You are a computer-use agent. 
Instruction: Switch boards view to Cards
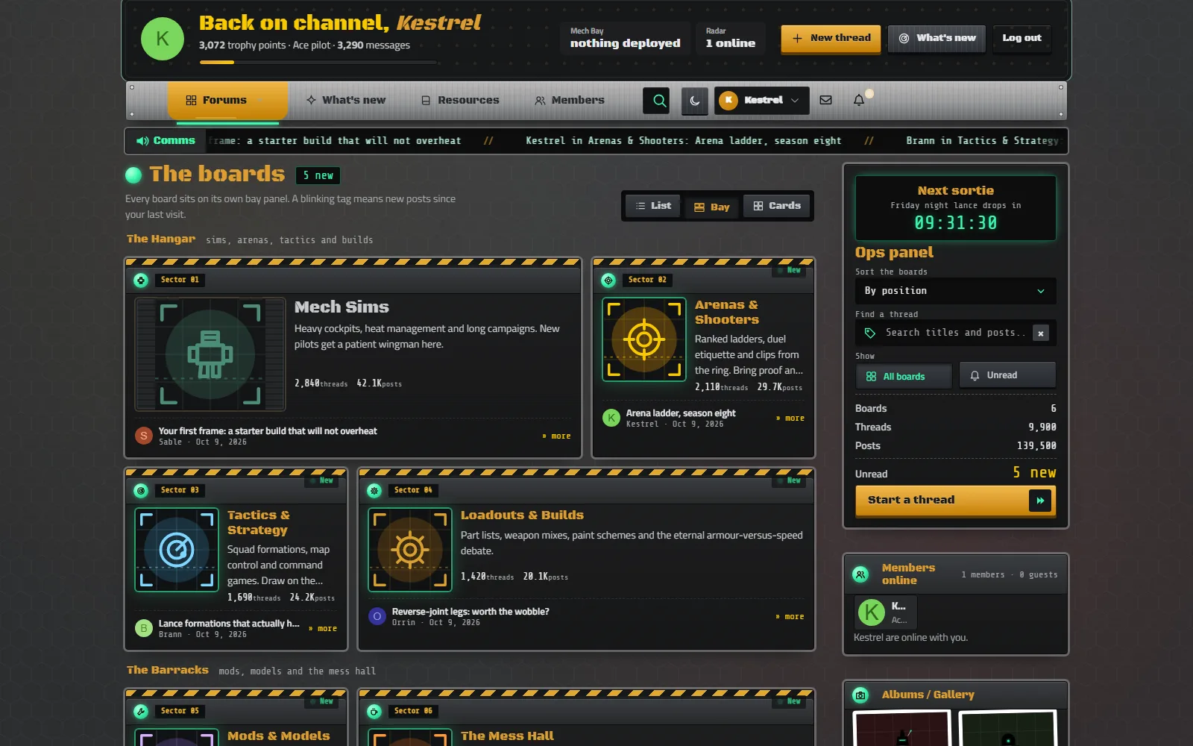tap(776, 206)
